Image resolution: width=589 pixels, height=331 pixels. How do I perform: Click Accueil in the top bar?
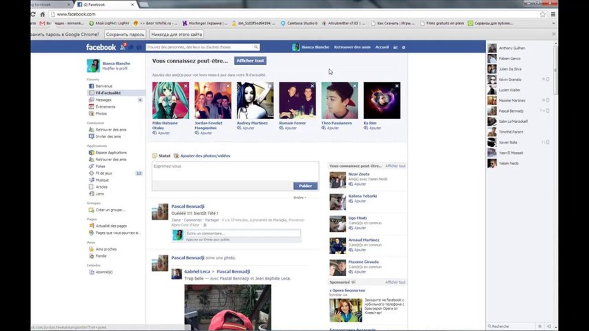(382, 47)
